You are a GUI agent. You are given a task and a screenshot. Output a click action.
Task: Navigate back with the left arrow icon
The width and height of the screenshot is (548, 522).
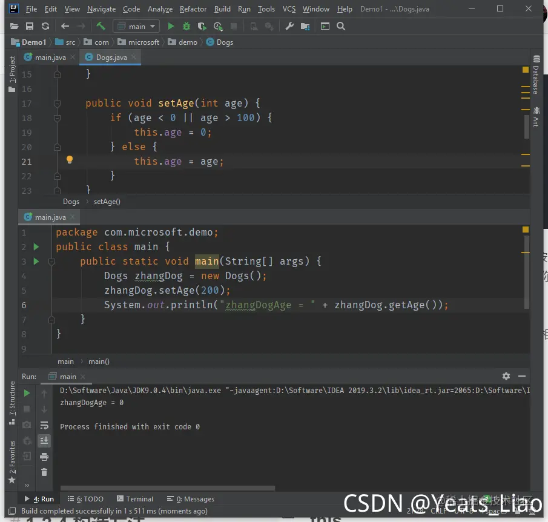(65, 26)
